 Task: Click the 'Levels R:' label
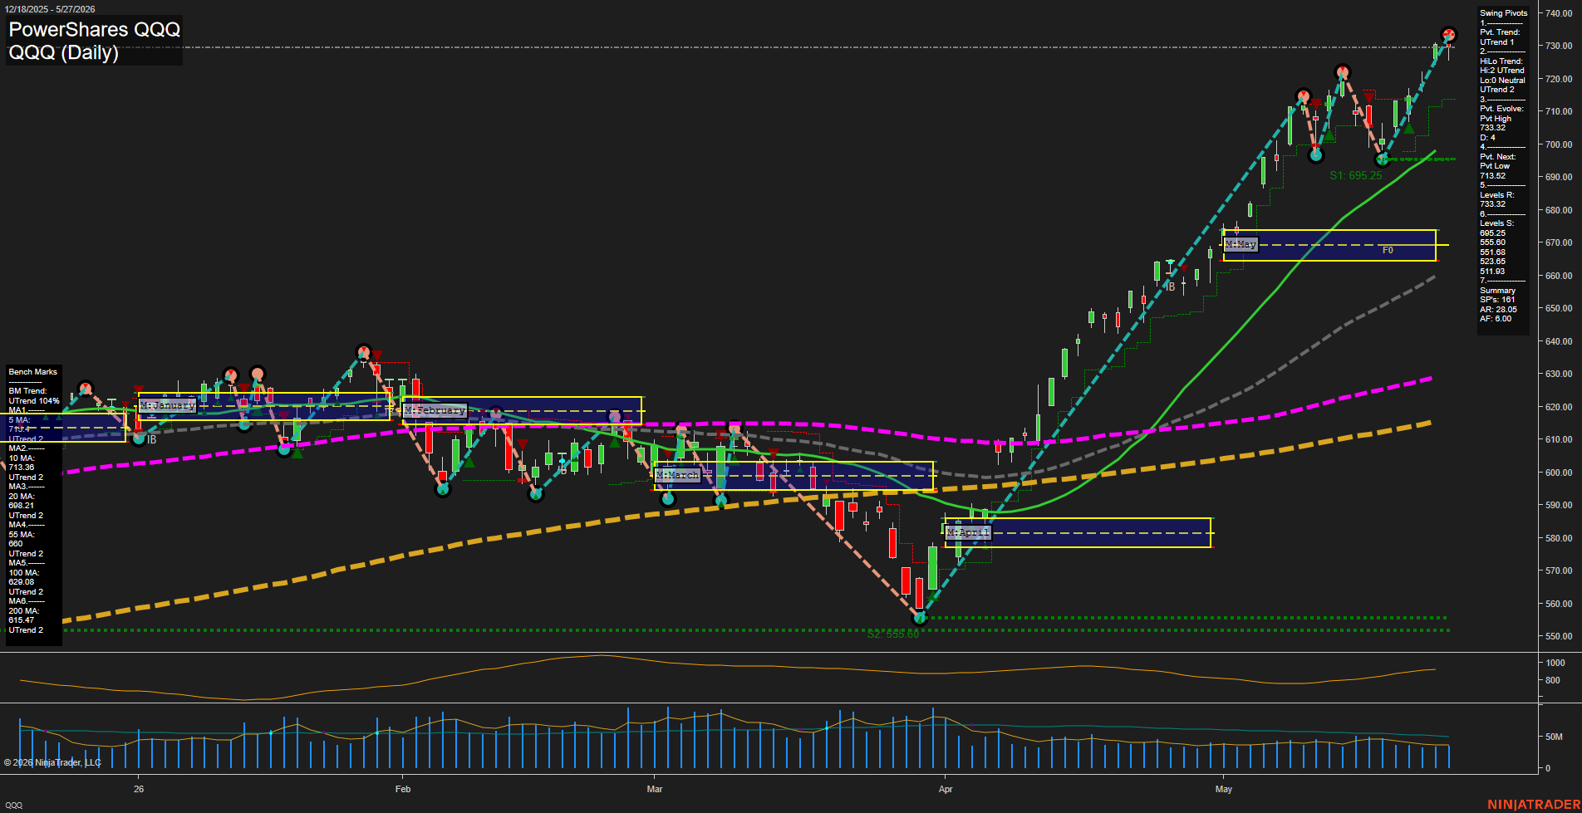tap(1497, 195)
